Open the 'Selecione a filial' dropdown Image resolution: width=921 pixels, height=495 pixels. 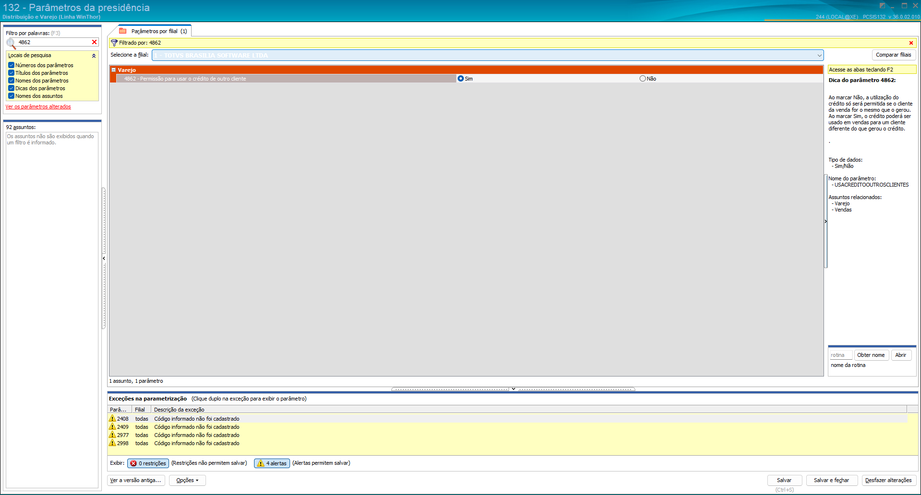[x=819, y=55]
